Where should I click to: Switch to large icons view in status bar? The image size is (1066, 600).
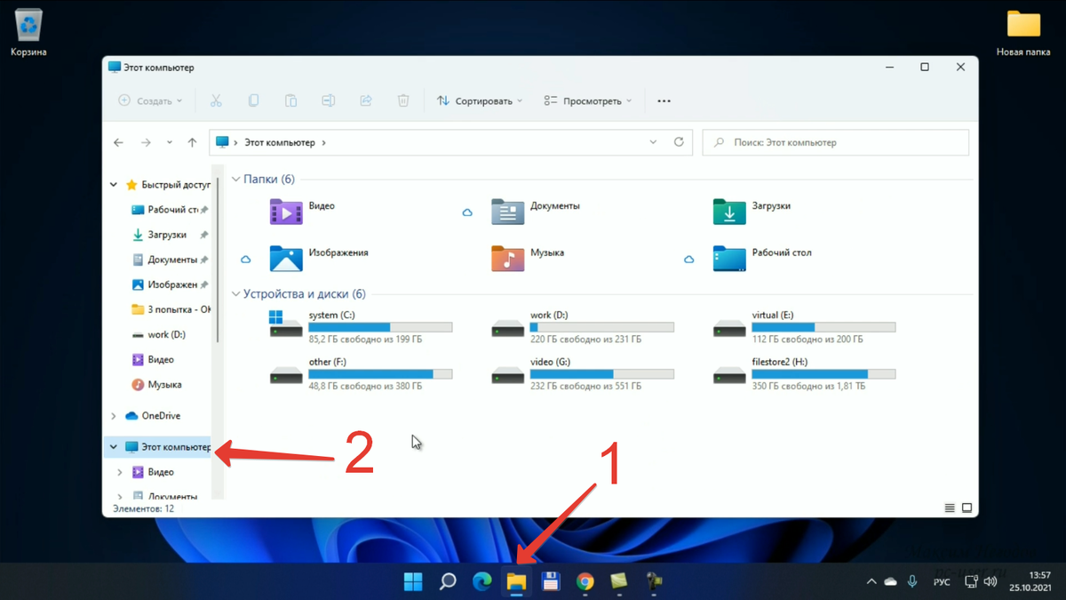pyautogui.click(x=967, y=508)
